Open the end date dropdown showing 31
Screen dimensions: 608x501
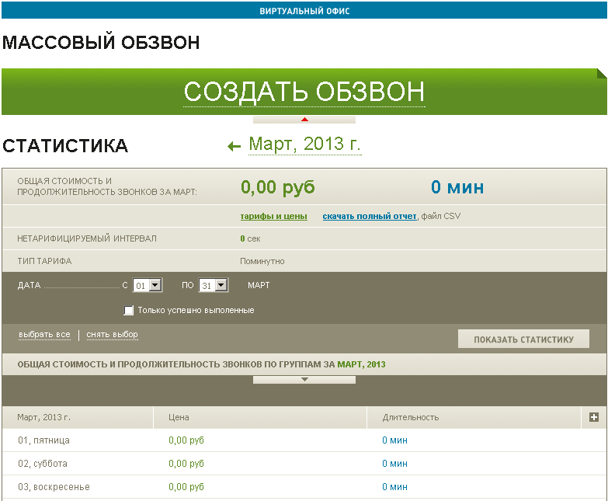pos(214,285)
